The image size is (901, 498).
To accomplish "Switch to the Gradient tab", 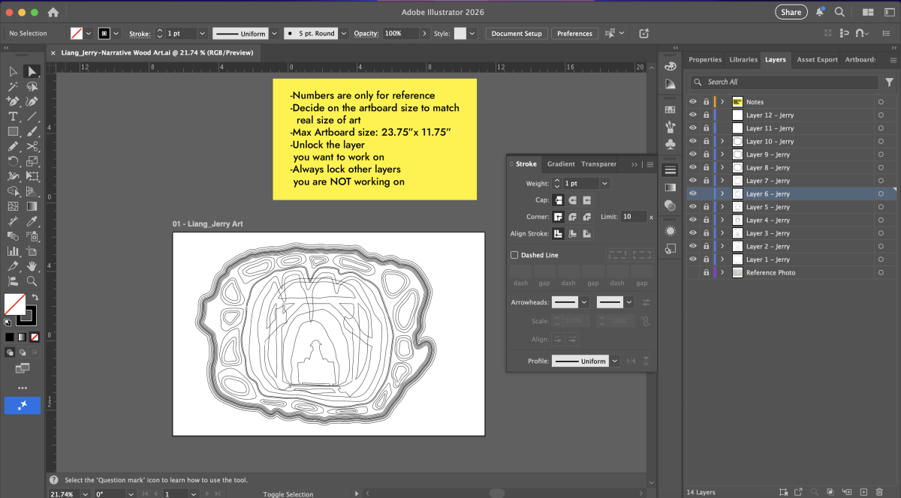I will [x=560, y=163].
